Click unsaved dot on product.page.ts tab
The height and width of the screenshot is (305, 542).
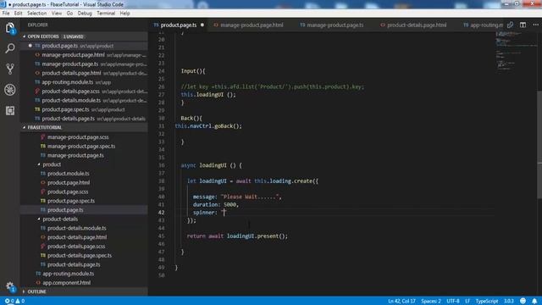click(202, 25)
